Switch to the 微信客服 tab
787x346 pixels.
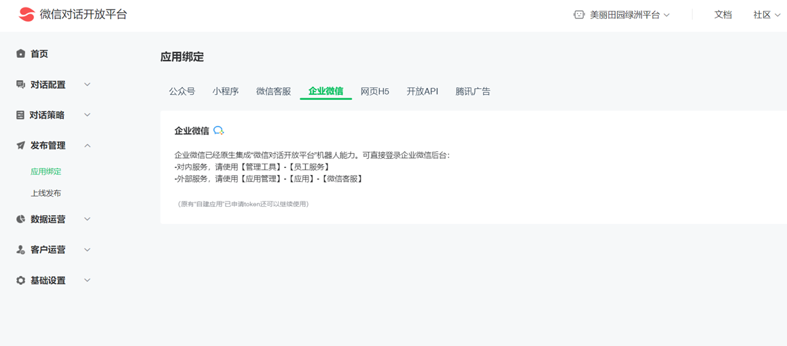click(x=273, y=91)
